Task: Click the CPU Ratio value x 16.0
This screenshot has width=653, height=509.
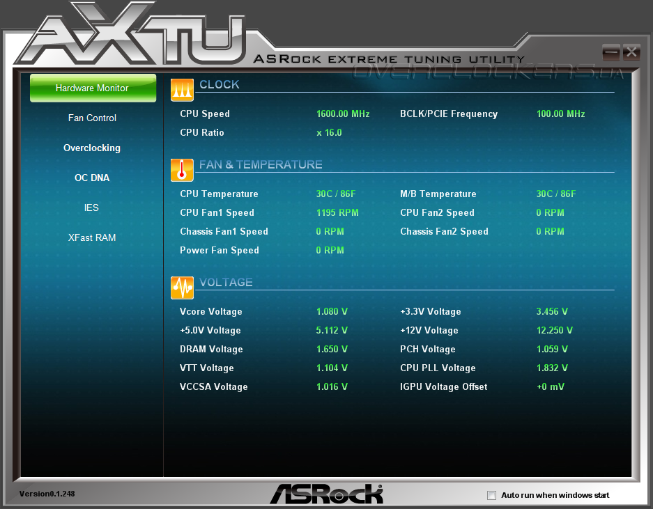Action: 329,132
